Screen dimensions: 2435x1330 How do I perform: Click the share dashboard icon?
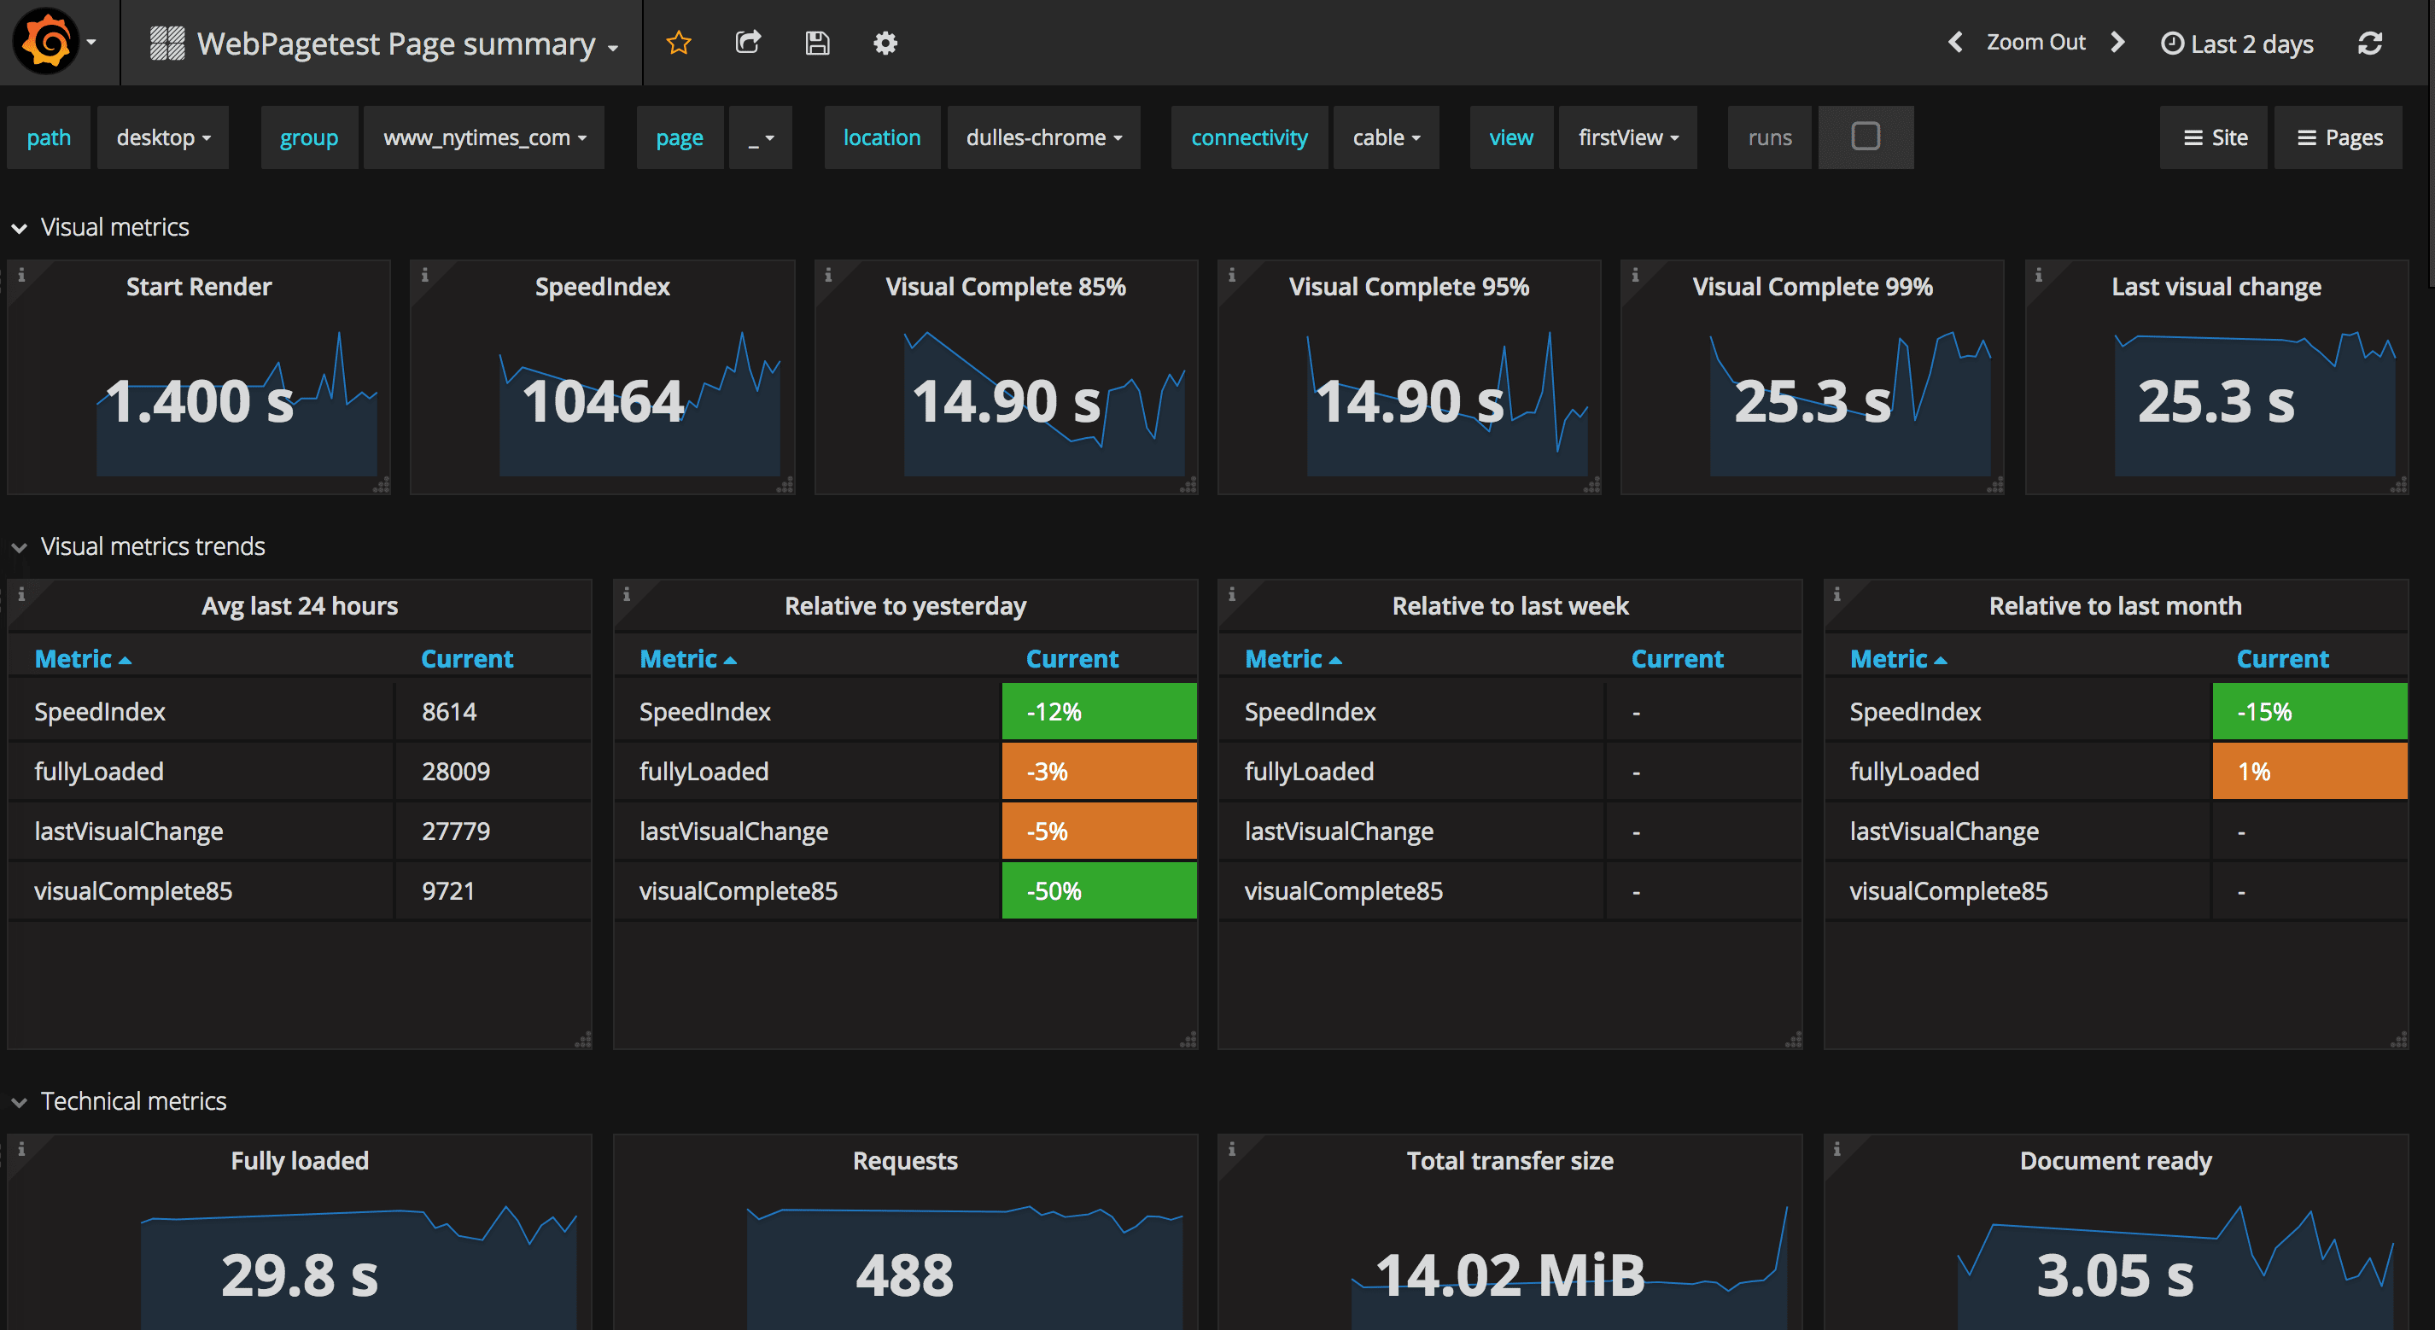(x=747, y=44)
